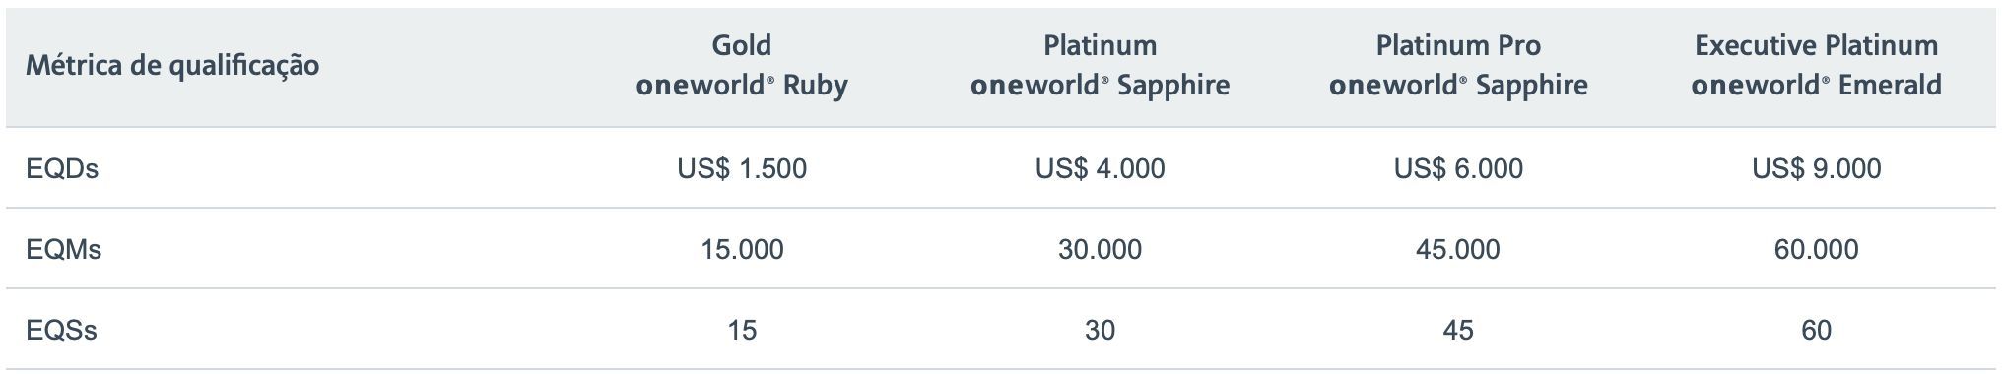Click the US$ 4.000 Platinum EQDs value
This screenshot has width=2004, height=374.
coord(1100,169)
